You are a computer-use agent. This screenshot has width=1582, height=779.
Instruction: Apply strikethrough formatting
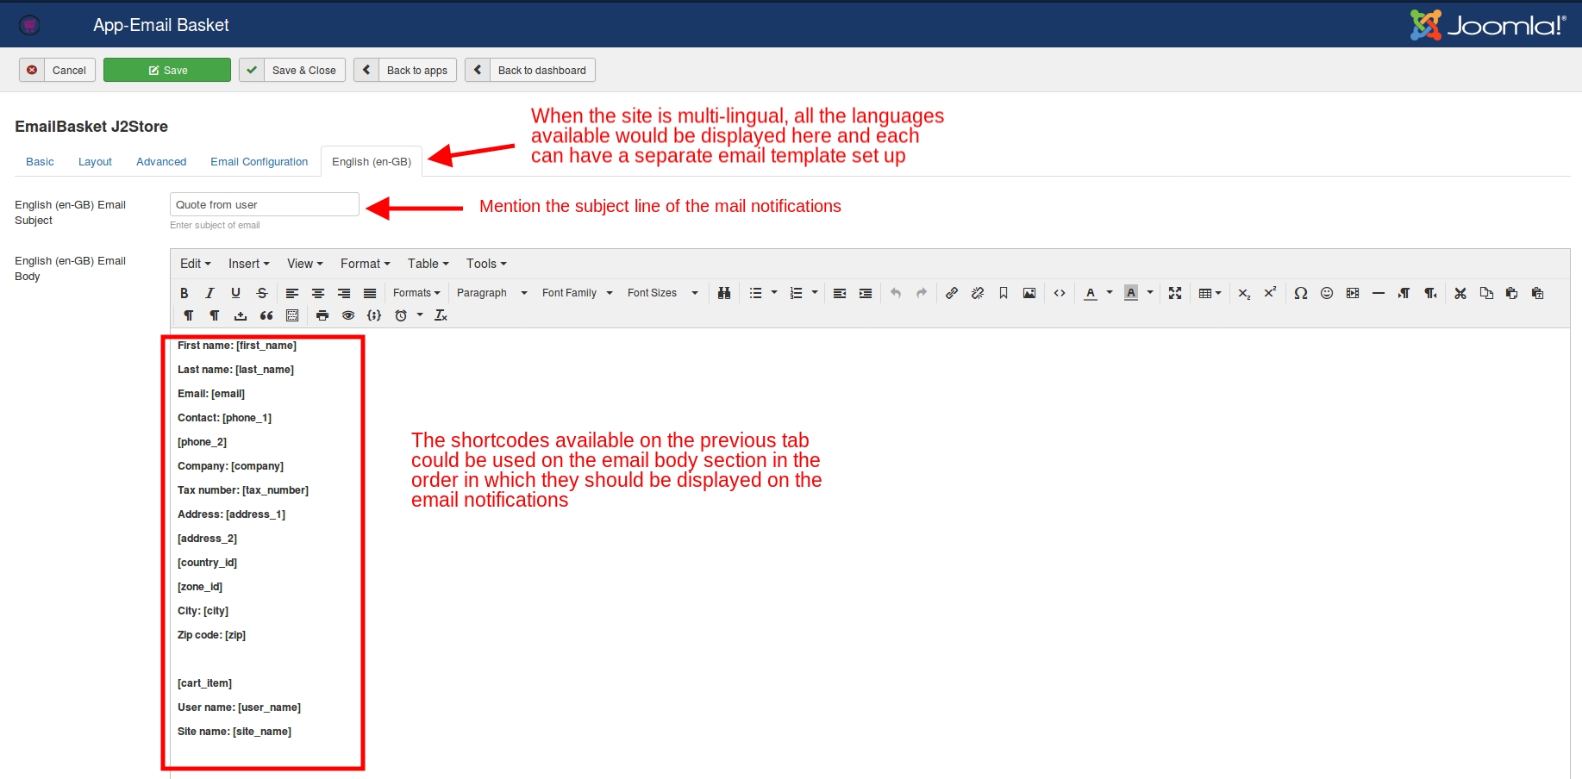coord(262,293)
